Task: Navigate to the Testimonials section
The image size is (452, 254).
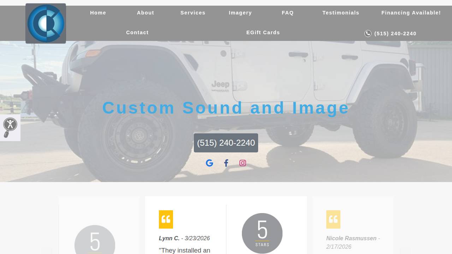Action: pos(341,13)
